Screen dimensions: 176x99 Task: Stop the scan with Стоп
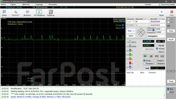[172, 13]
